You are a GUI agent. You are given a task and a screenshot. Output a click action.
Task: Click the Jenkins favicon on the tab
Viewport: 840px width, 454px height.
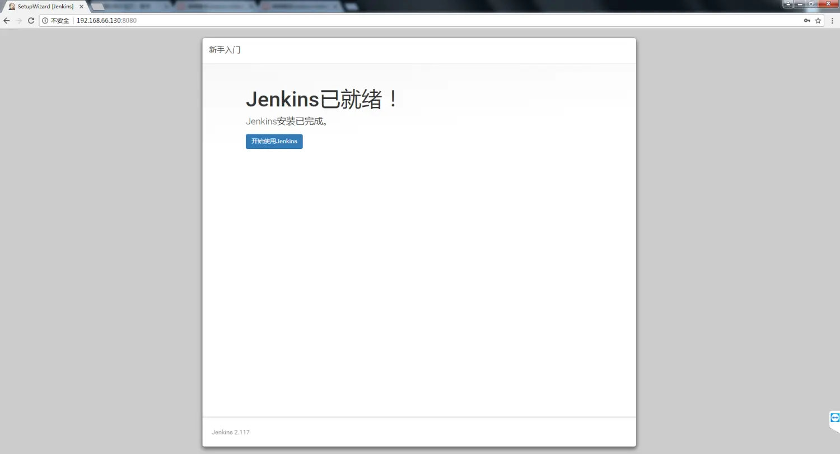click(x=12, y=7)
